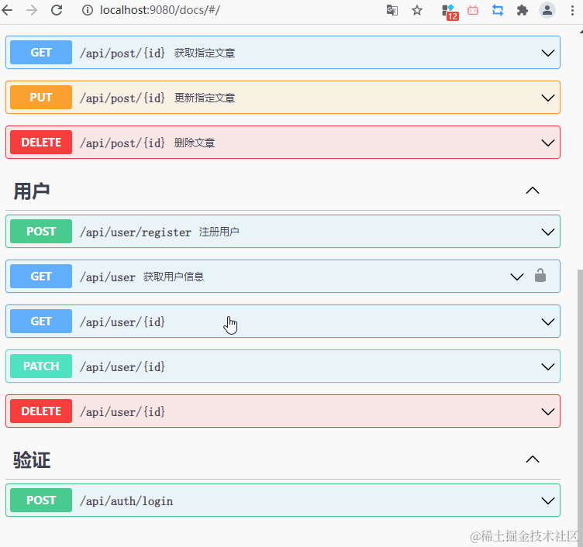This screenshot has width=583, height=547.
Task: Click POST badge for 注册用户
Action: pos(41,232)
